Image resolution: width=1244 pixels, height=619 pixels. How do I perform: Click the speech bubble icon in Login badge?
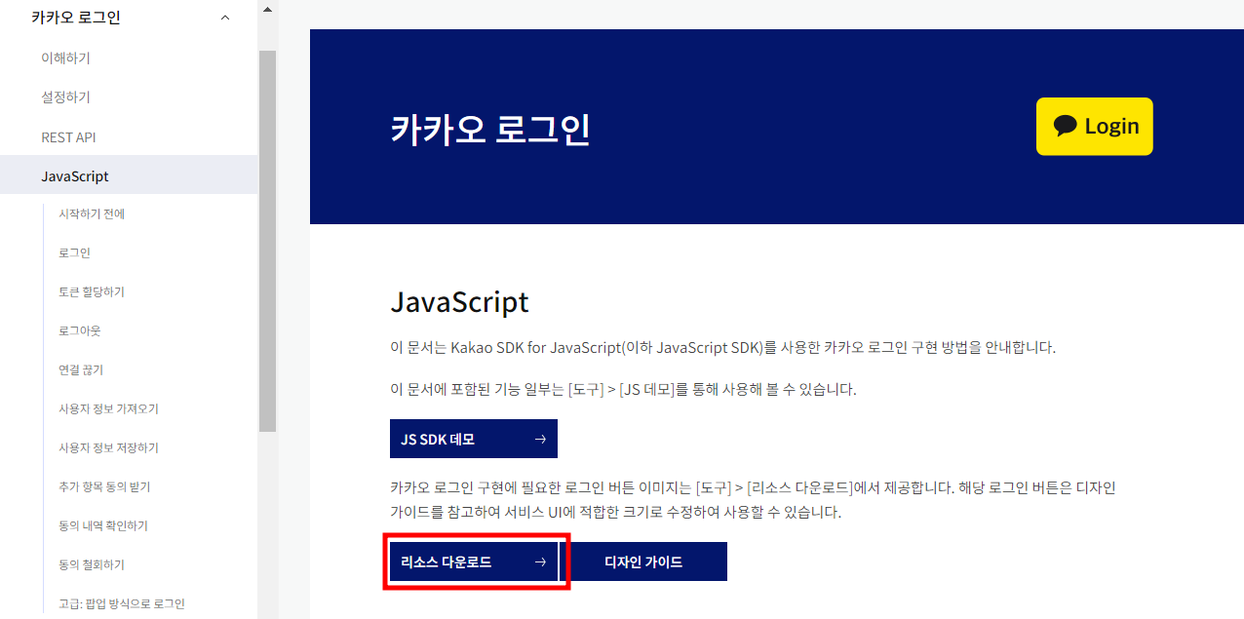(x=1066, y=127)
